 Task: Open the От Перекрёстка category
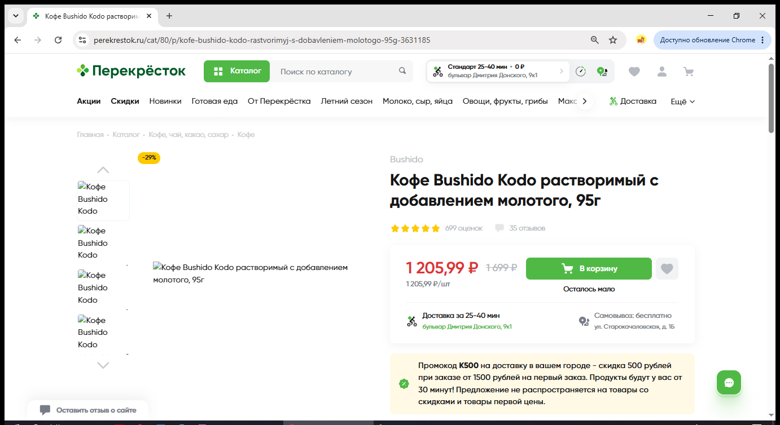click(279, 101)
